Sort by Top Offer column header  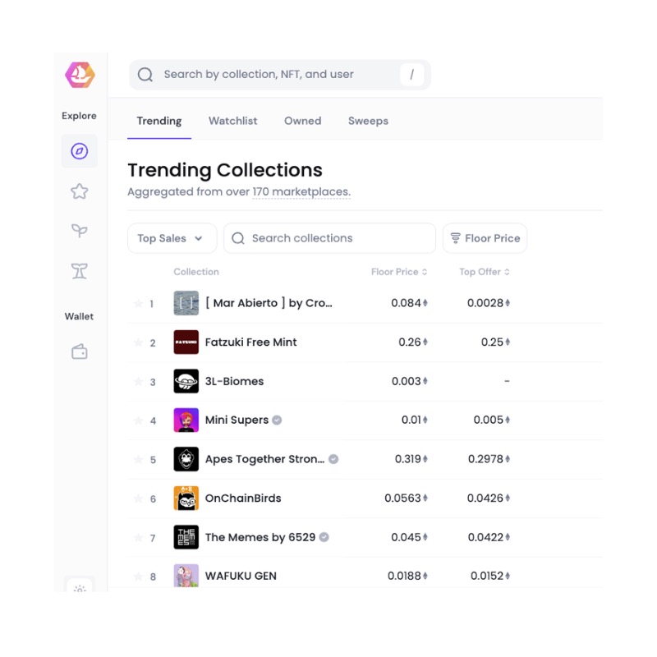485,272
